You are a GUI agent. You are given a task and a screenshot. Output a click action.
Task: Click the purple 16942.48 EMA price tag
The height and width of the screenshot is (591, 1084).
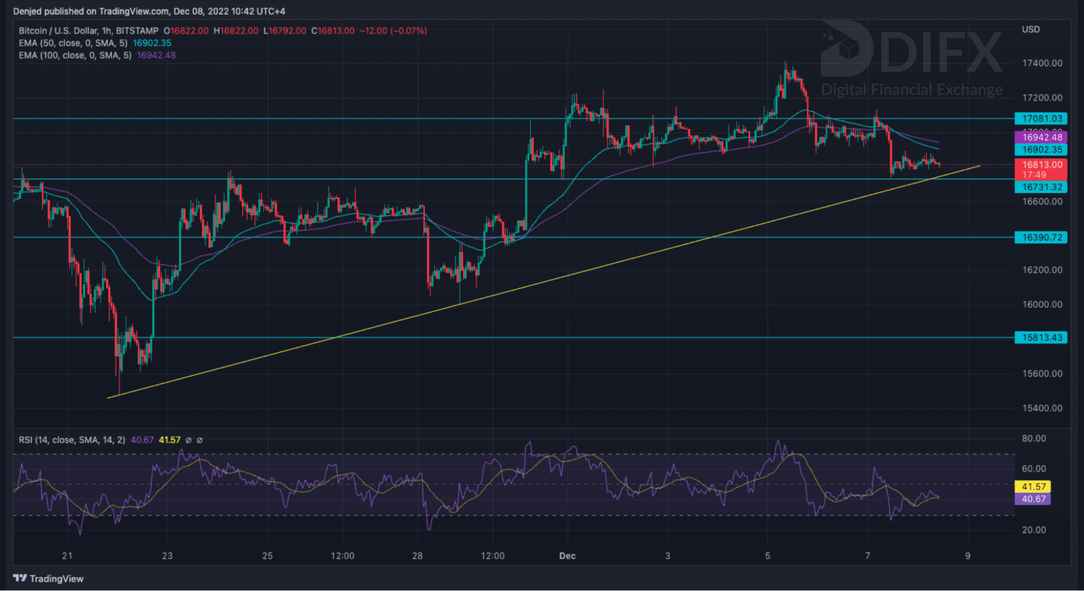1041,137
